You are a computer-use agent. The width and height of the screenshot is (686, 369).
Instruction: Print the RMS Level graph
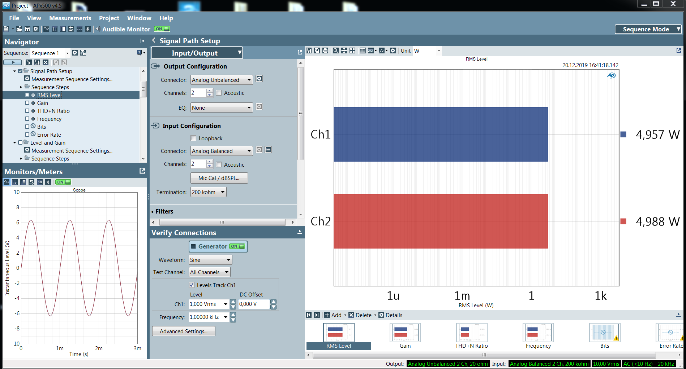[325, 51]
